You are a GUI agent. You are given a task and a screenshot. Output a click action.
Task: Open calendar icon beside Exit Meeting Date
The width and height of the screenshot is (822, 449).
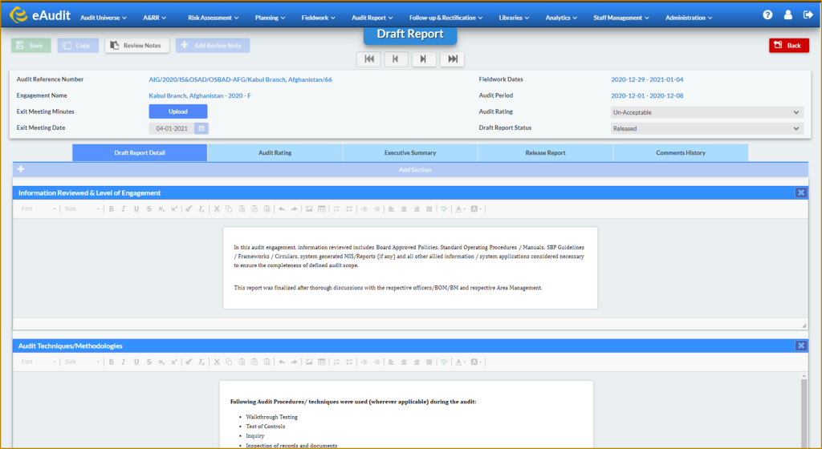point(201,128)
